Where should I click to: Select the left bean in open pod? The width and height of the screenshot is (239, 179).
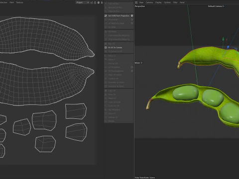pos(185,92)
